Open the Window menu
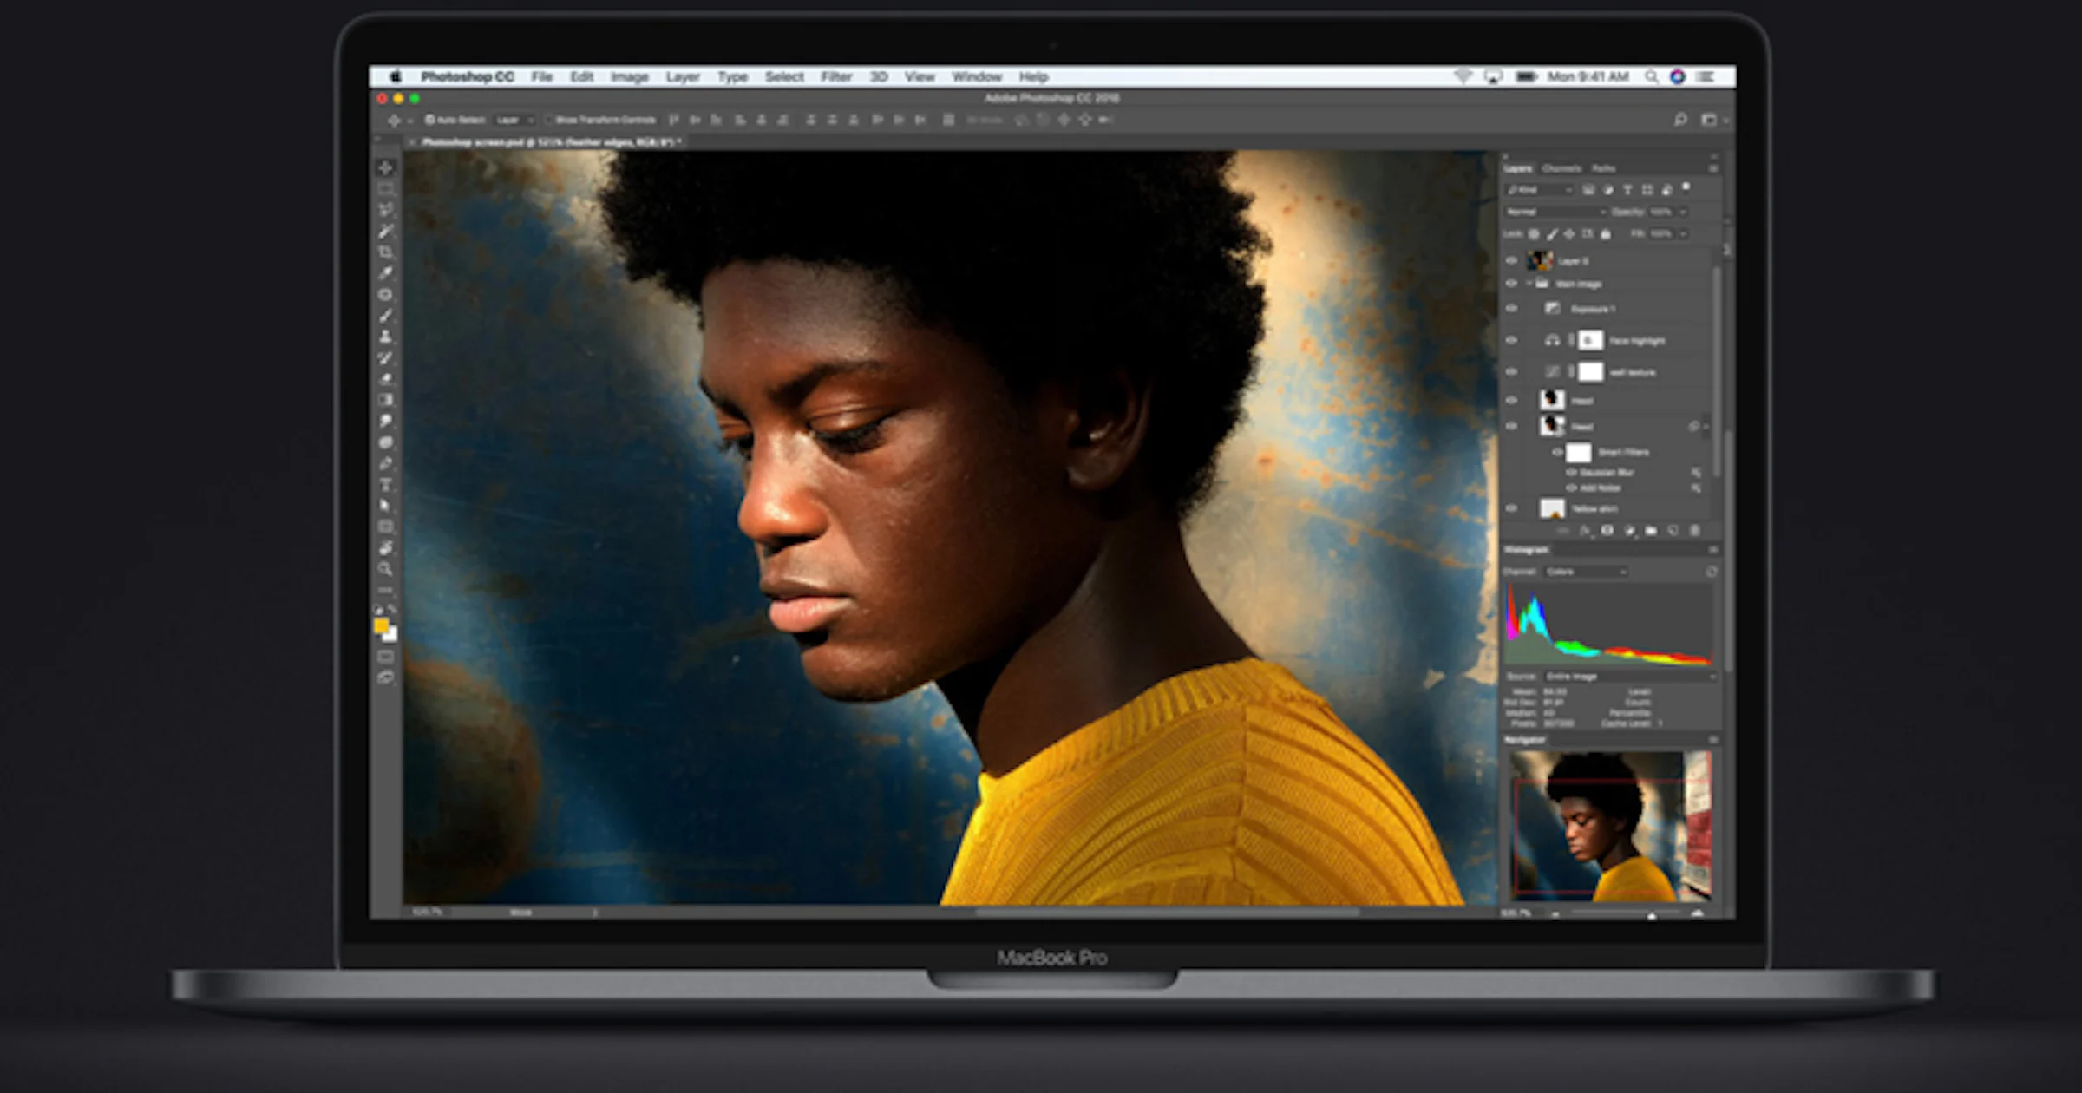The image size is (2082, 1093). tap(977, 76)
